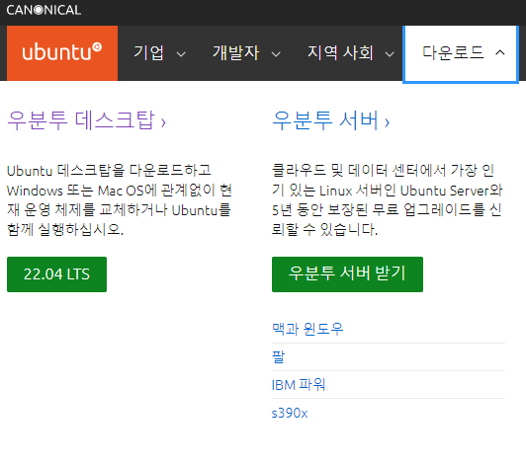Open the 맥과 윈도우 link
The image size is (526, 464).
(307, 329)
